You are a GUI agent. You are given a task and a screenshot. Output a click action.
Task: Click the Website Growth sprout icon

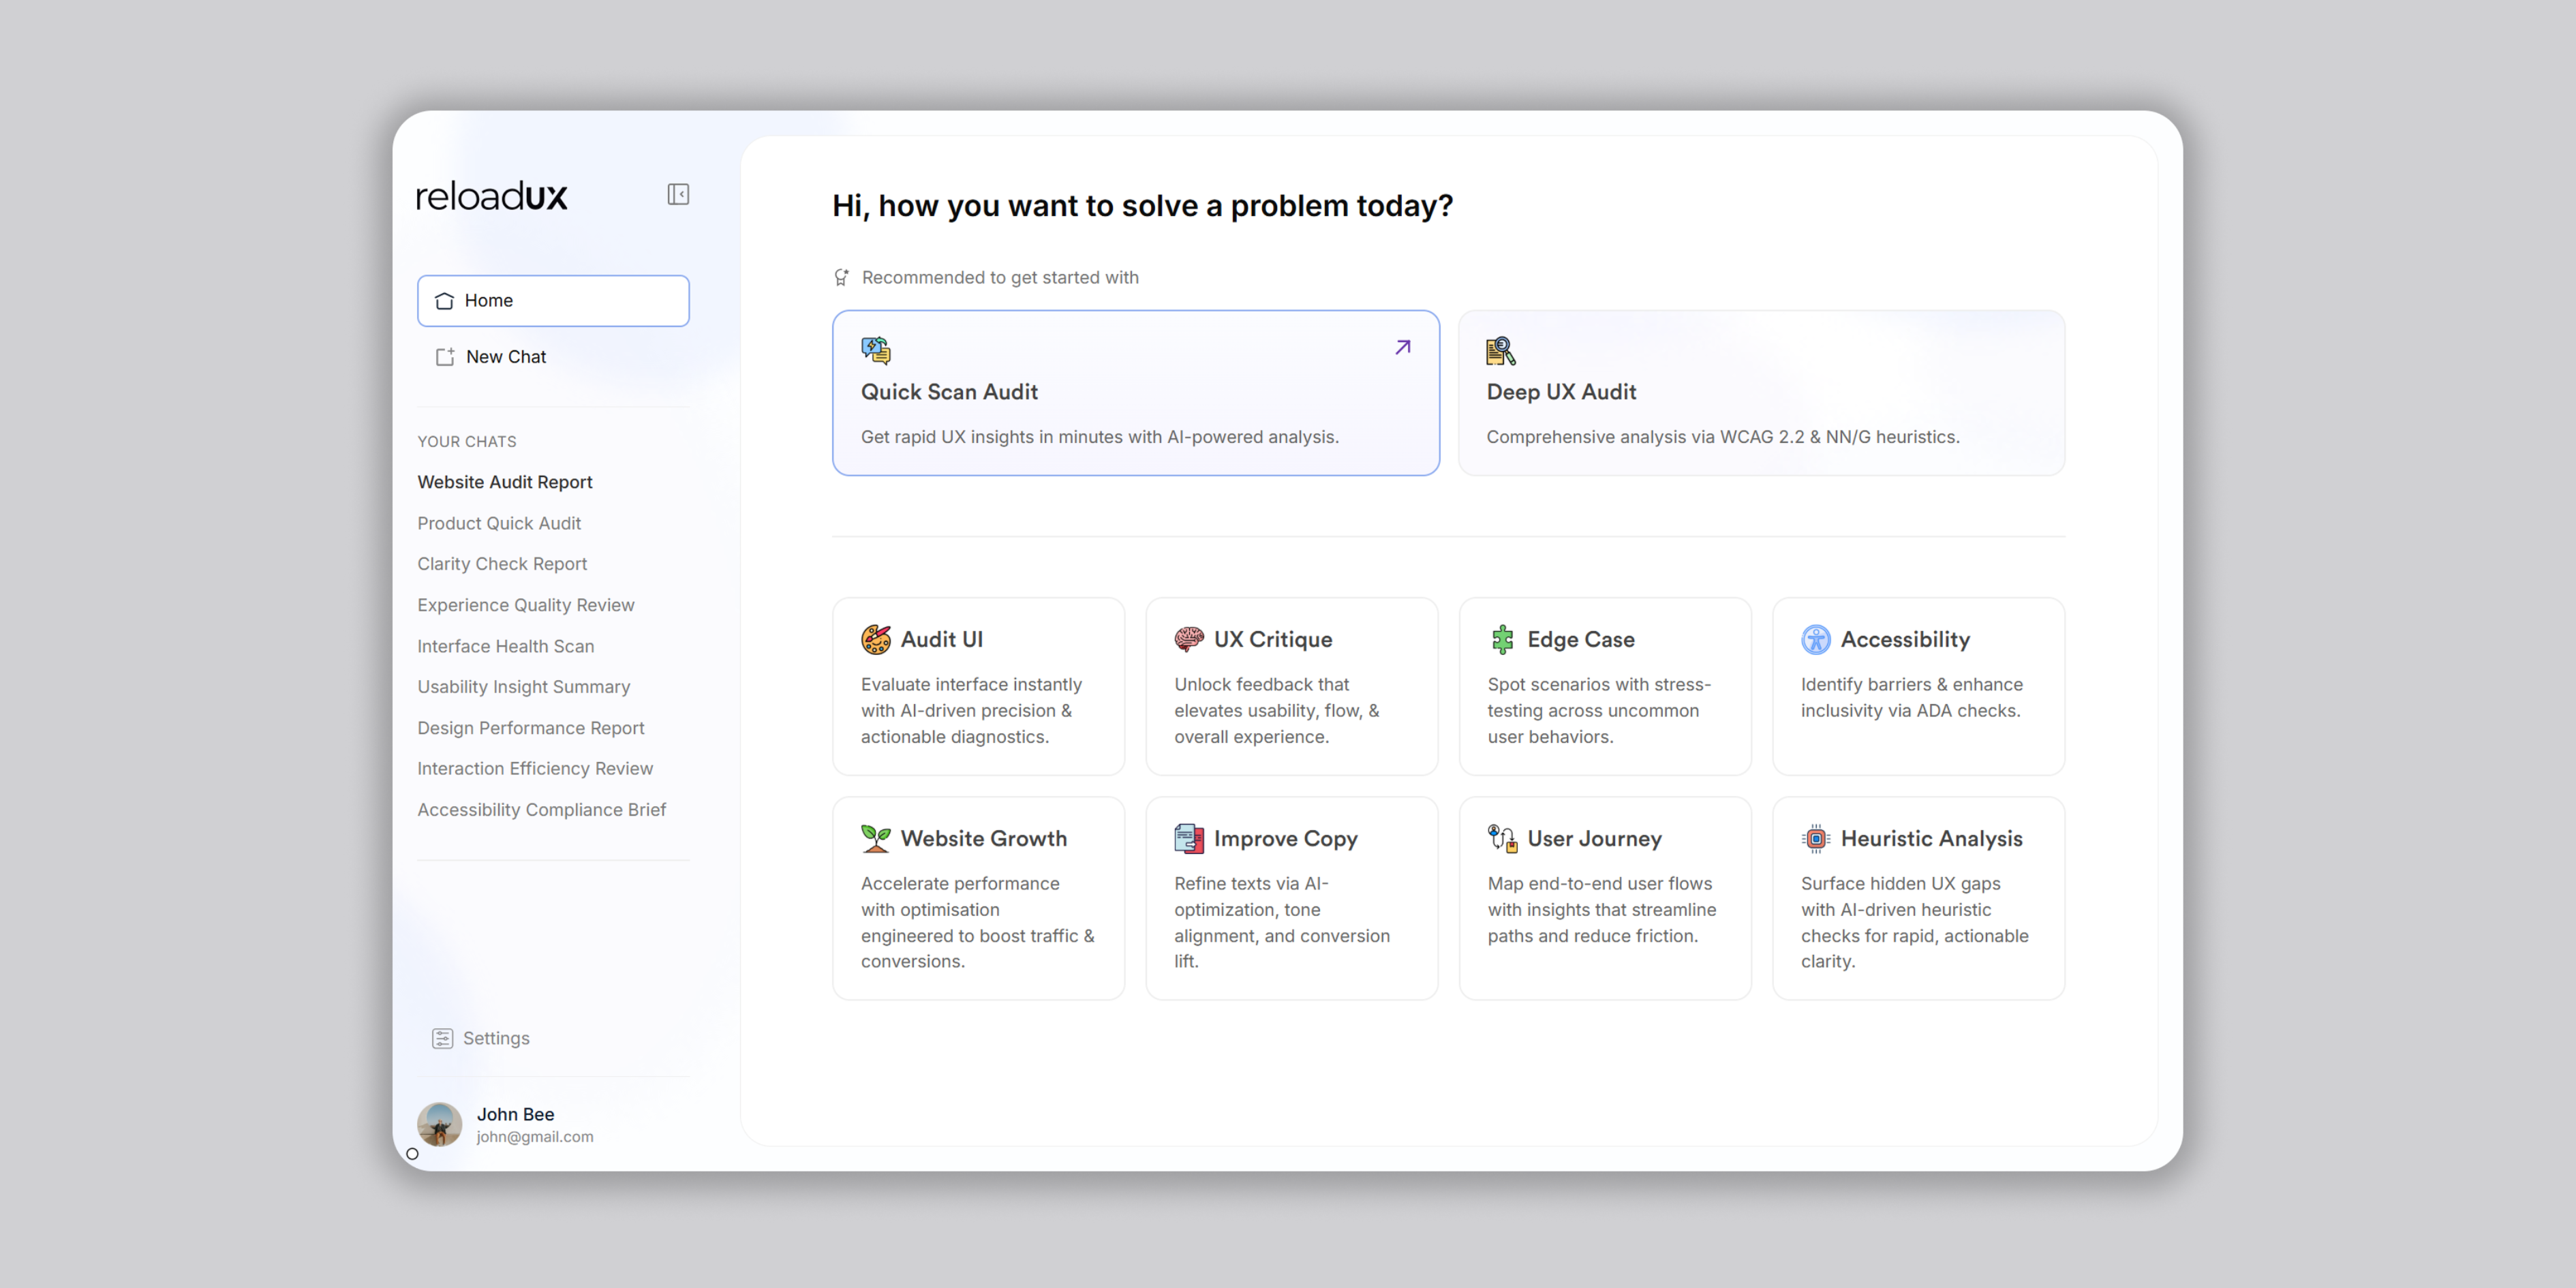click(x=876, y=838)
